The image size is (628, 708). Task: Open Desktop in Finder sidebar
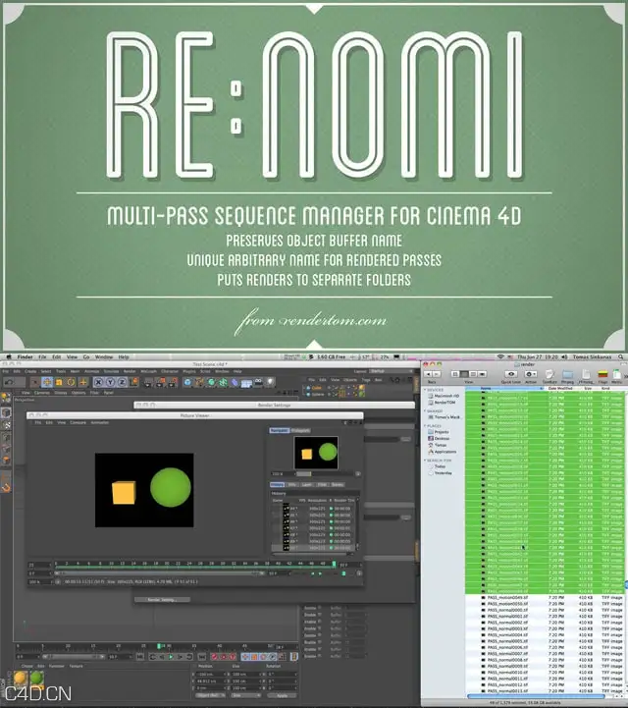point(439,438)
